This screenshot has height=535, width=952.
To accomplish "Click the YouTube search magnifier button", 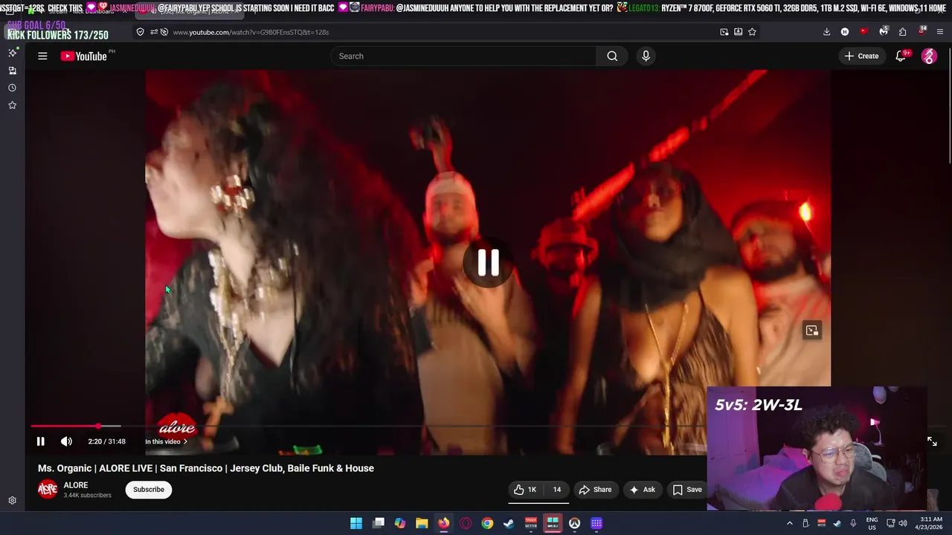I will (x=612, y=56).
